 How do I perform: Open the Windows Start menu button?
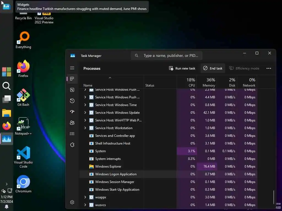(7, 72)
